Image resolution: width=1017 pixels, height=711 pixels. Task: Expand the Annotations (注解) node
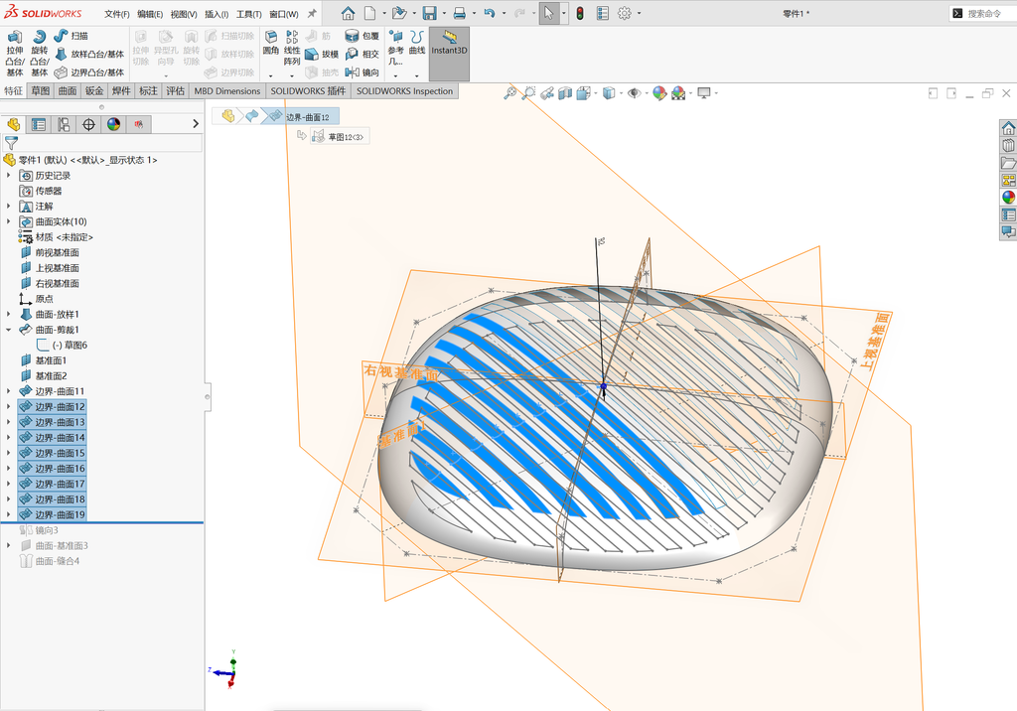pos(8,207)
